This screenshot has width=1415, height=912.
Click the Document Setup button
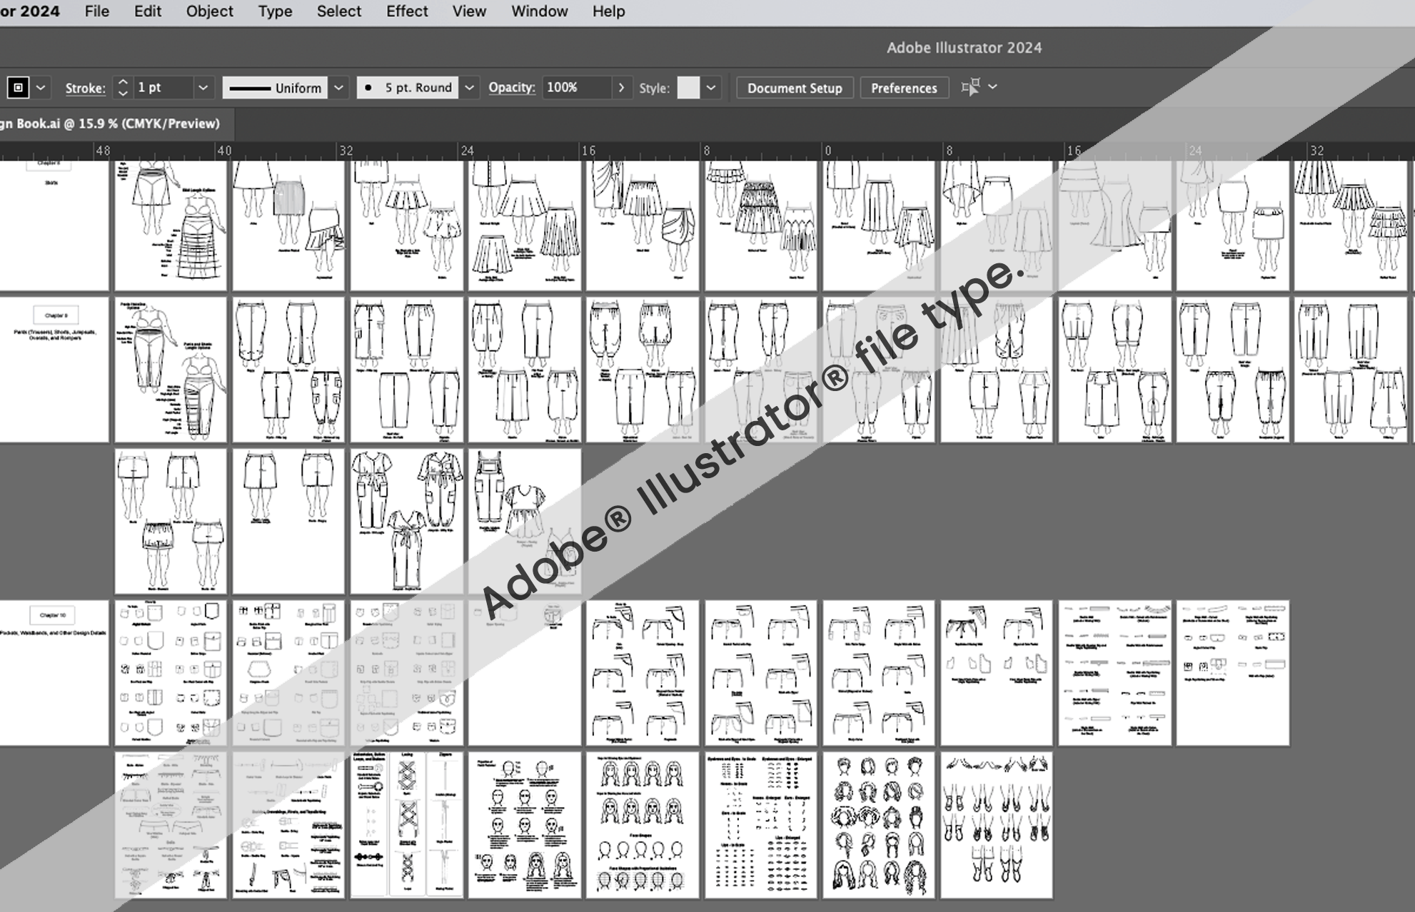(x=795, y=88)
